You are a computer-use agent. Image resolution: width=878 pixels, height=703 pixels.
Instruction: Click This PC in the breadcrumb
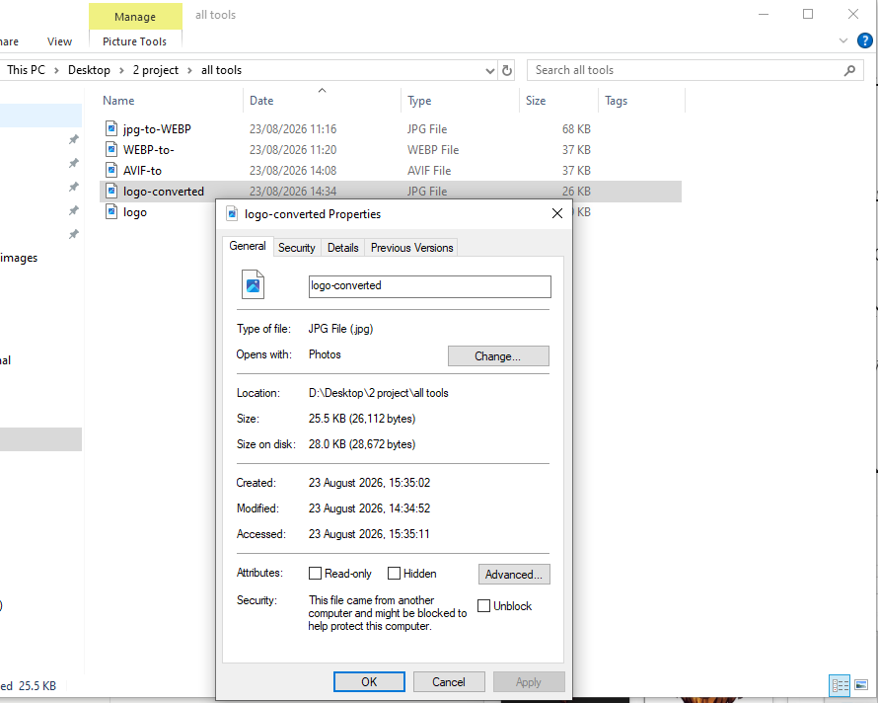(x=26, y=70)
